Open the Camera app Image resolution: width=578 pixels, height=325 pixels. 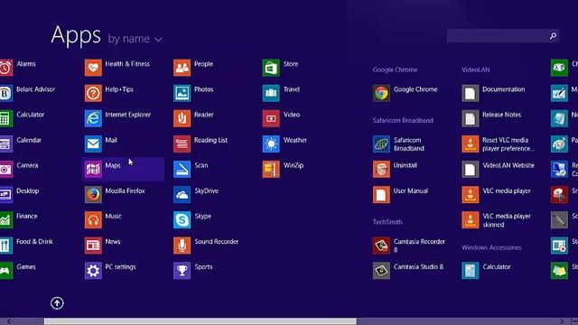19,169
